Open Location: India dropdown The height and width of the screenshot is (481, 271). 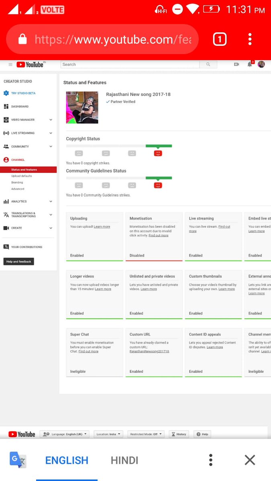click(109, 434)
